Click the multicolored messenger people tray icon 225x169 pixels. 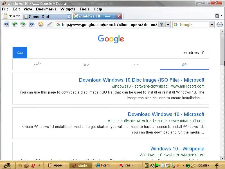173,166
